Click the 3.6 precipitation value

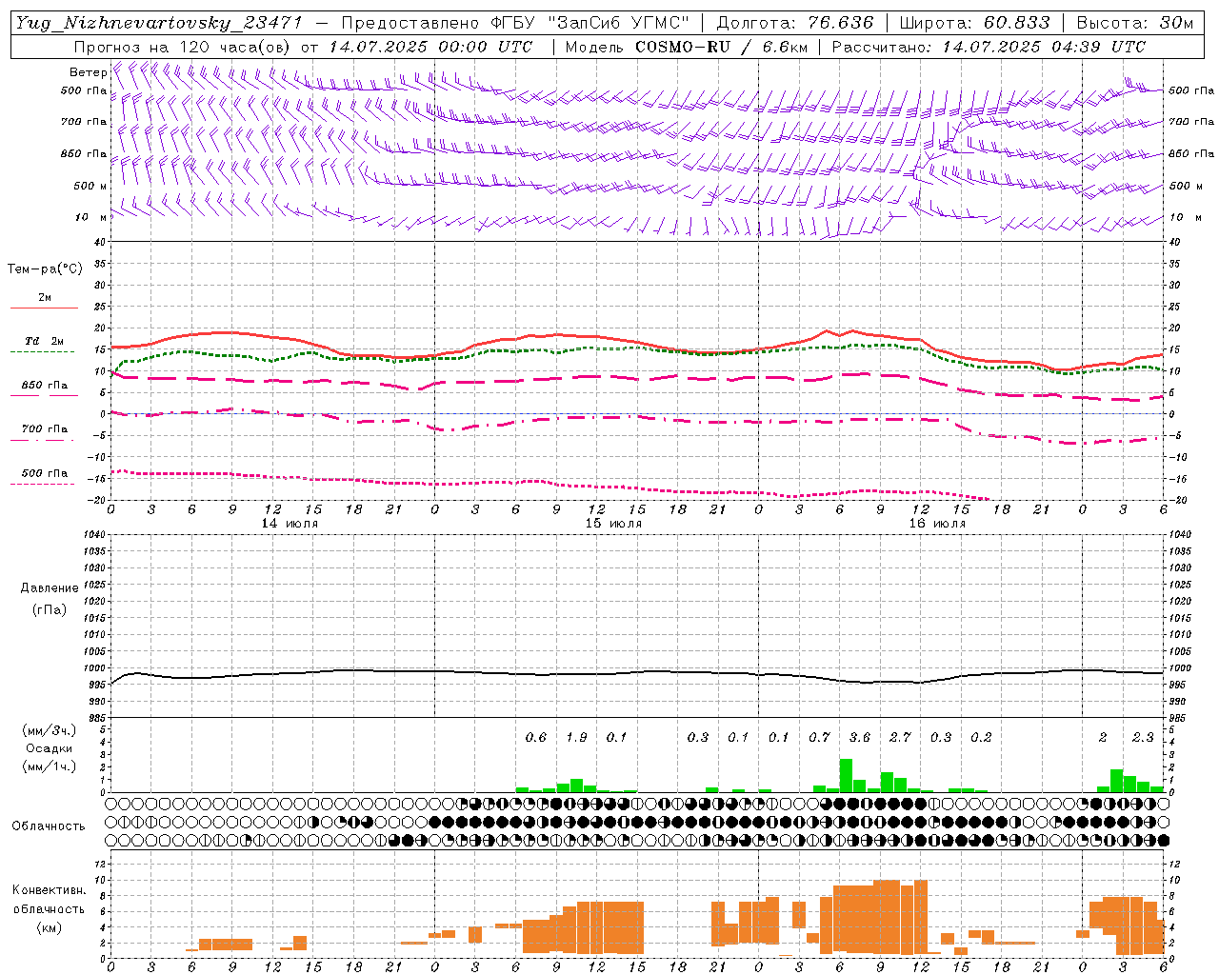[x=860, y=737]
